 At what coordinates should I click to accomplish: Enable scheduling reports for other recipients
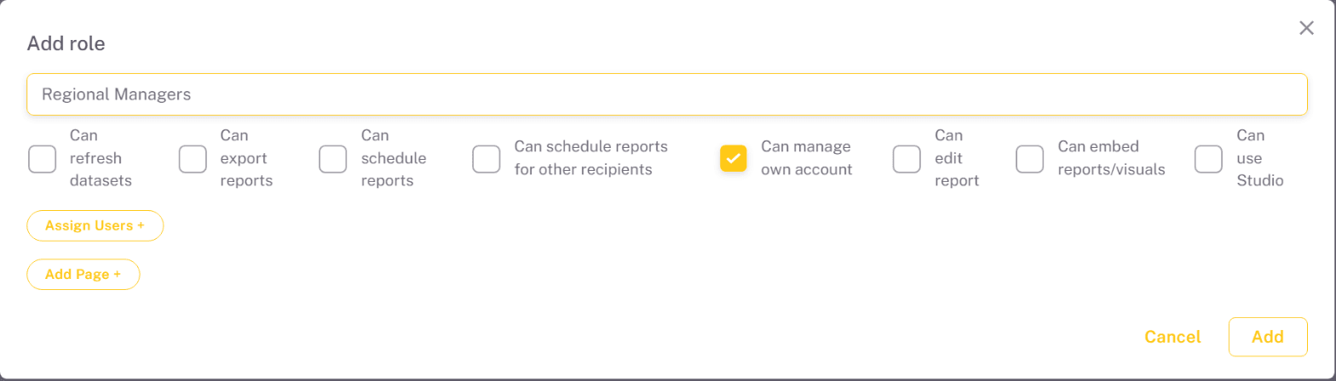point(487,158)
